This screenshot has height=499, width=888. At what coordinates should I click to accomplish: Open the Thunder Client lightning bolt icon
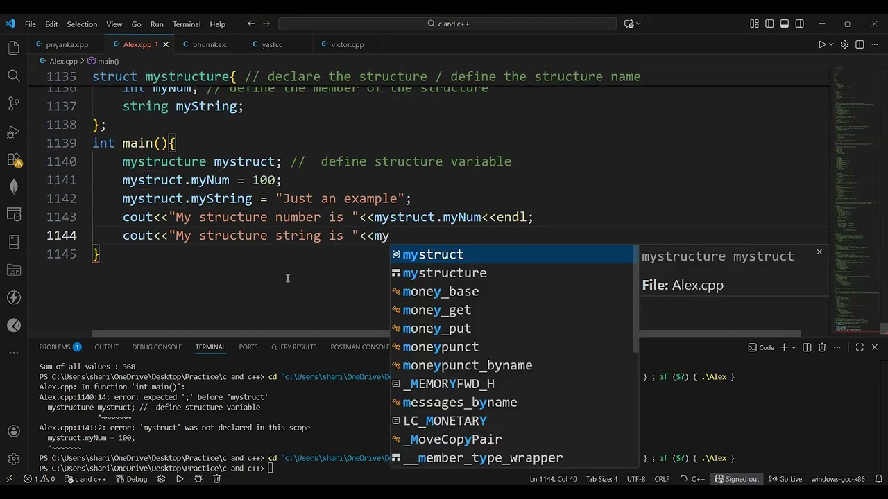coord(13,297)
